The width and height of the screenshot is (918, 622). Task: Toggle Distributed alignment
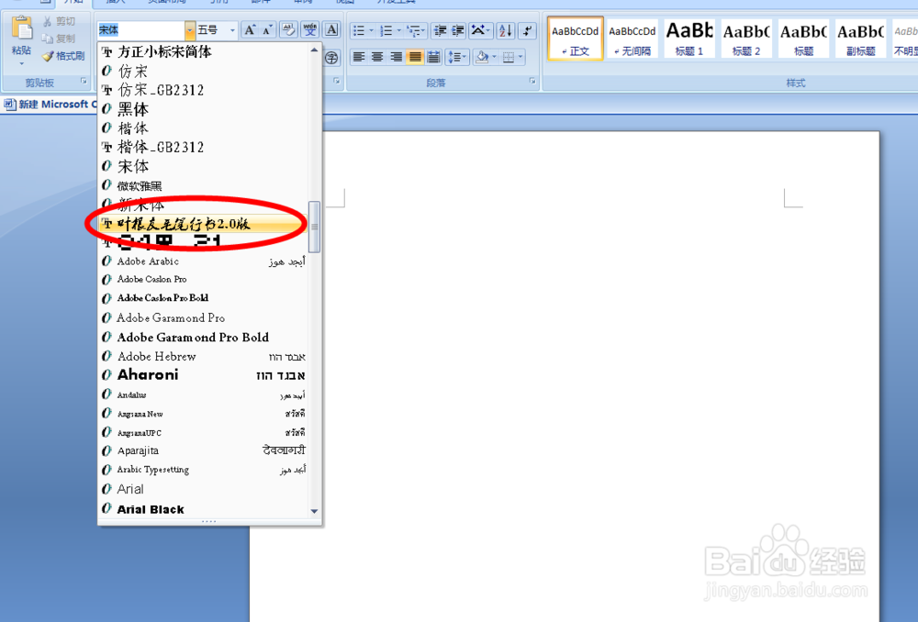[434, 57]
